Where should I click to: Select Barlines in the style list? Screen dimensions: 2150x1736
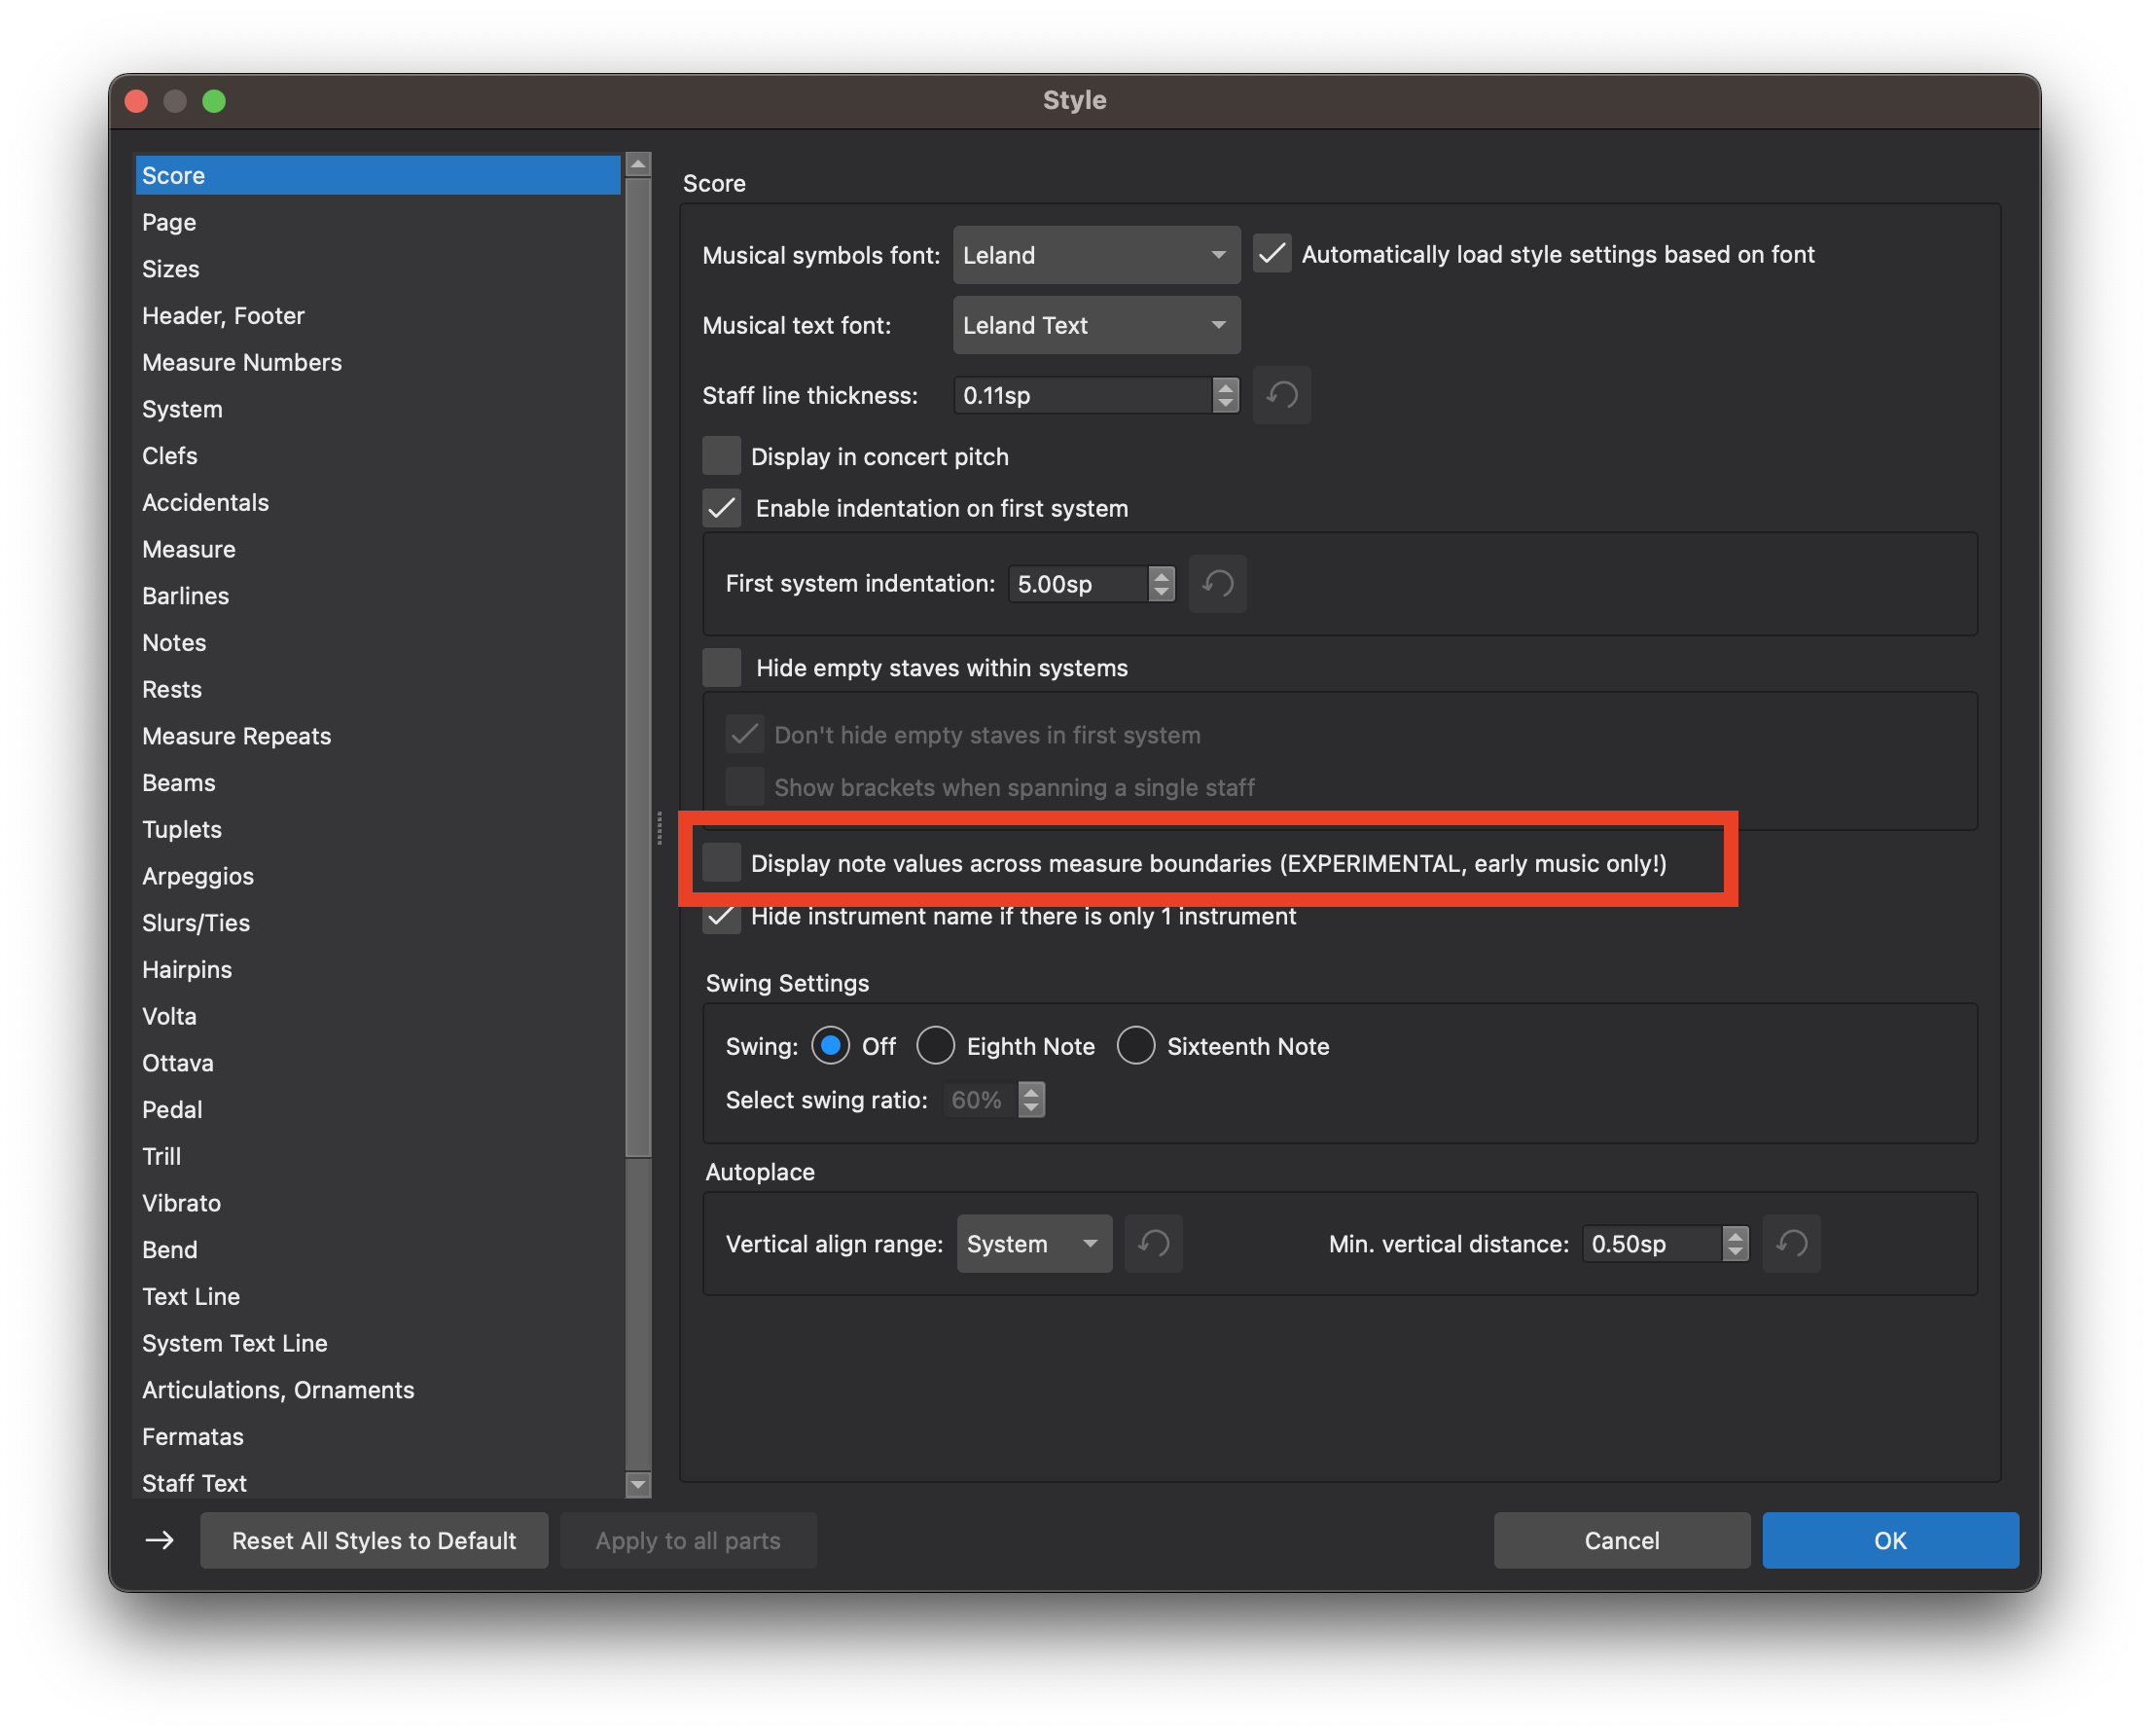coord(186,596)
